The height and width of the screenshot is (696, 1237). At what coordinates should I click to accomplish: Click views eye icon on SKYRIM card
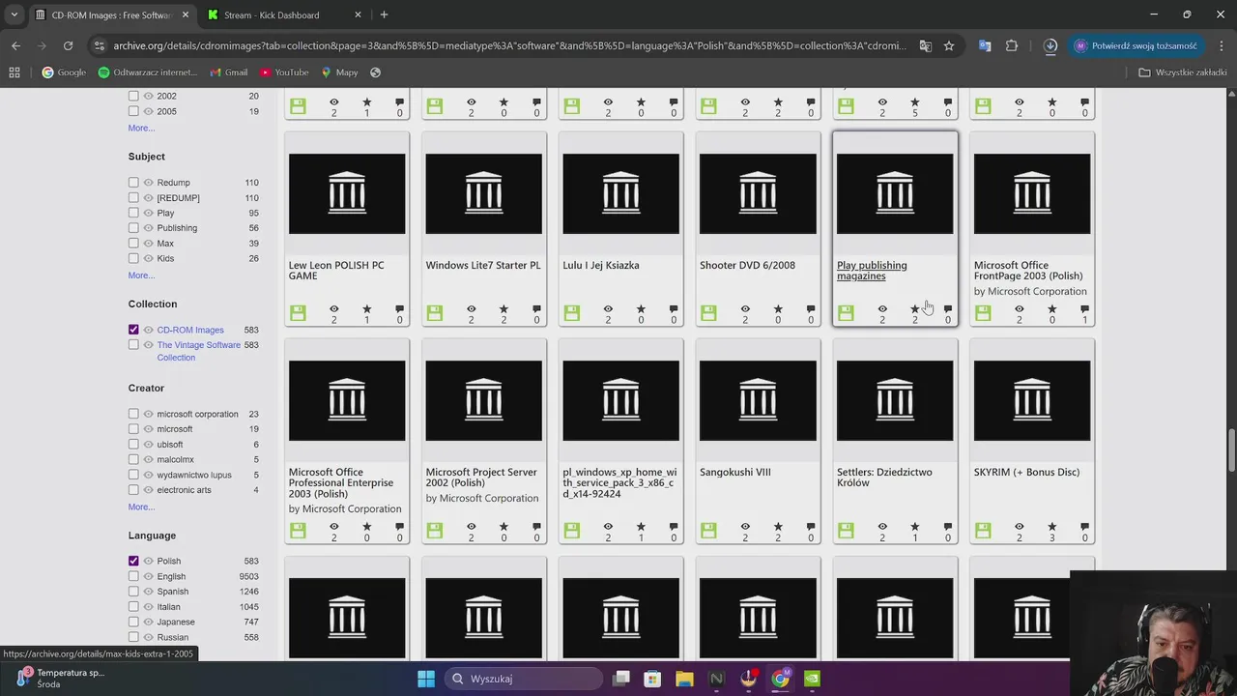click(x=1019, y=526)
